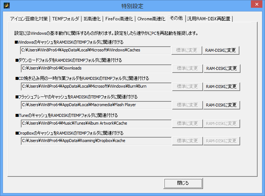Go to the FireFox高速化 tab
Image resolution: width=265 pixels, height=196 pixels.
pyautogui.click(x=119, y=18)
